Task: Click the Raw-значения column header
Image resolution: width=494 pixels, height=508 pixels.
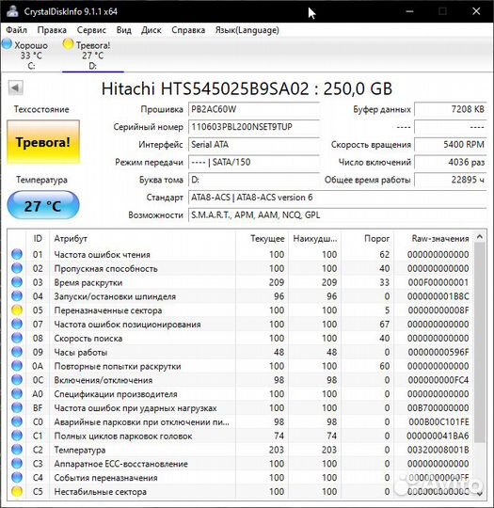Action: click(433, 239)
